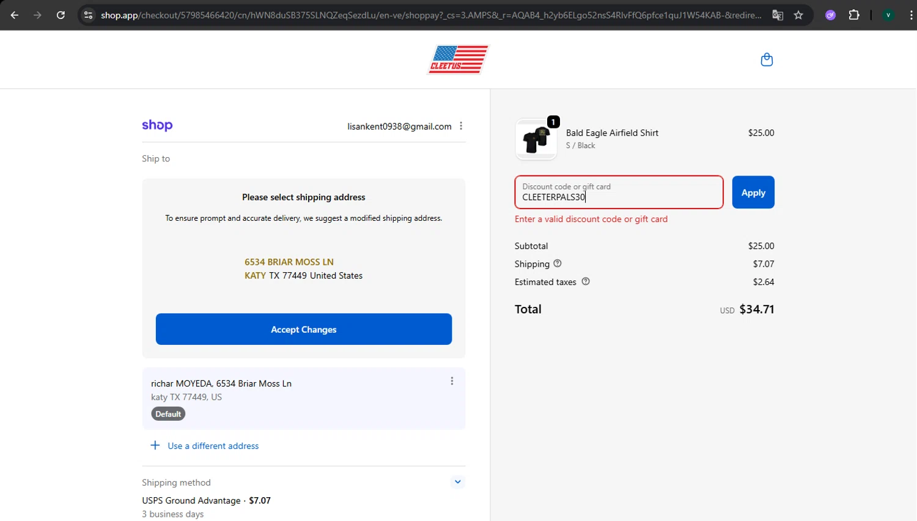Click the translate page icon
This screenshot has height=521, width=917.
(778, 15)
